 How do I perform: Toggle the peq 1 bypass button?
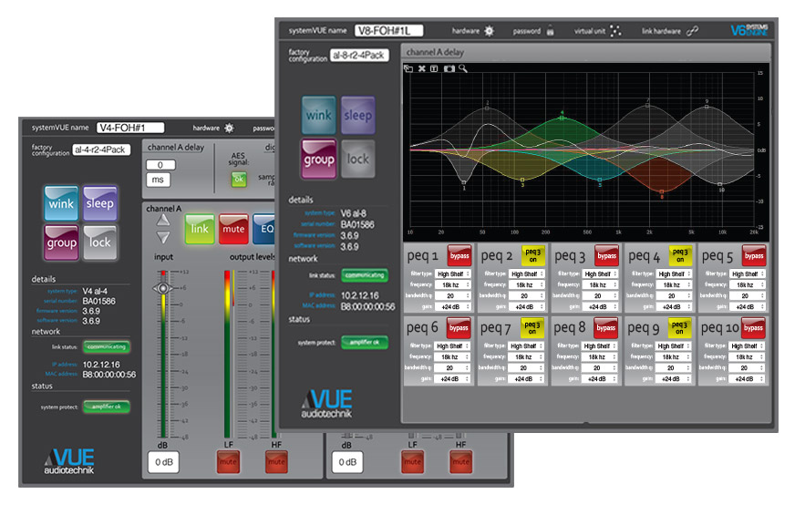(x=459, y=256)
